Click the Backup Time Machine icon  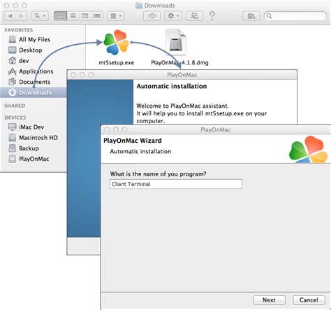13,148
